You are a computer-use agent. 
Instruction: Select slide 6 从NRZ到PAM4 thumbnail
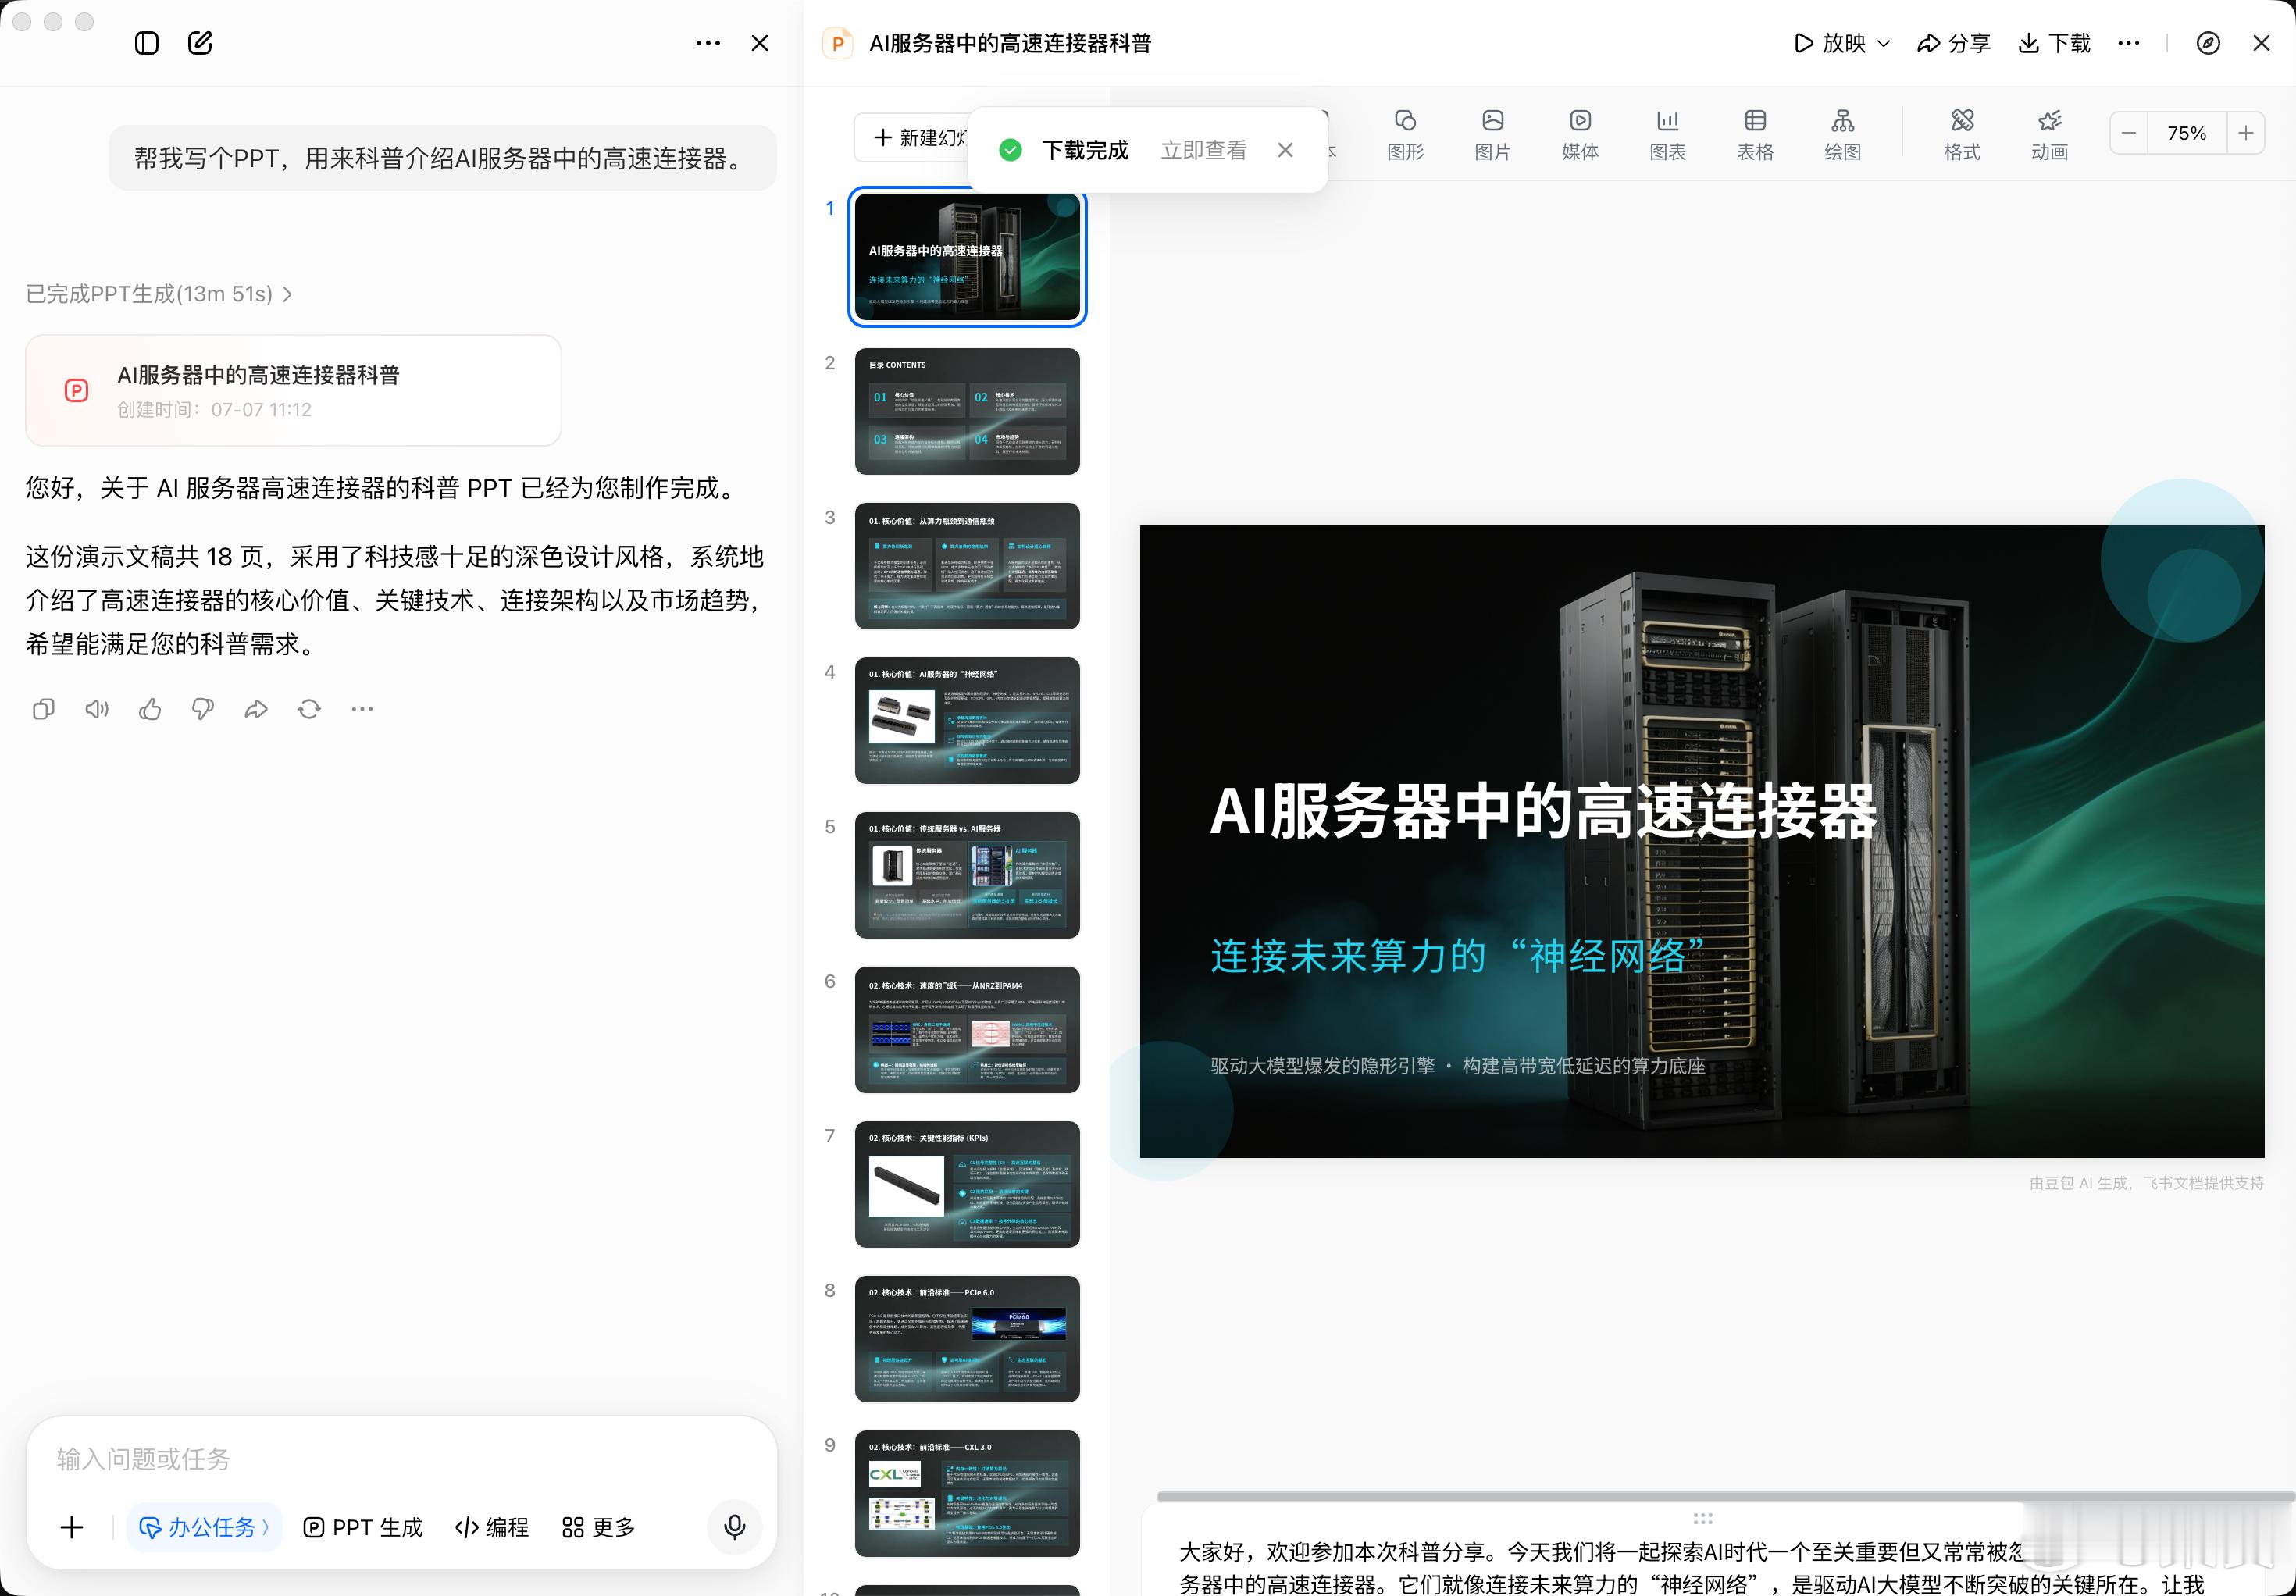click(967, 1030)
